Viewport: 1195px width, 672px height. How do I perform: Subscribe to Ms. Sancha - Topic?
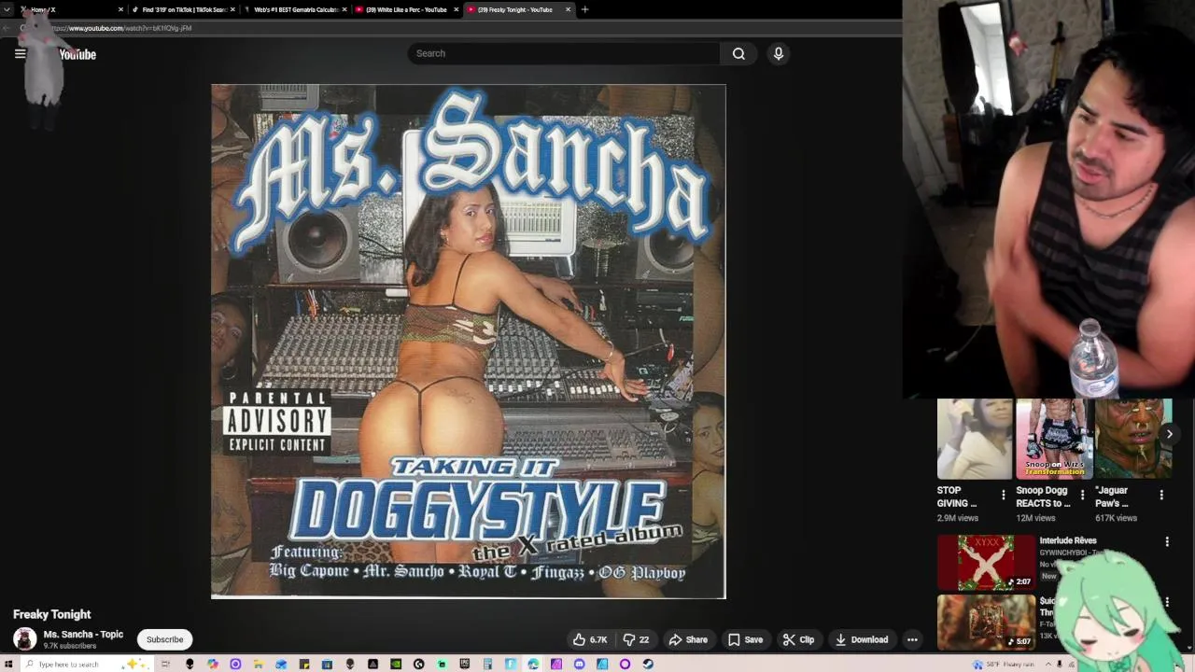pyautogui.click(x=164, y=639)
